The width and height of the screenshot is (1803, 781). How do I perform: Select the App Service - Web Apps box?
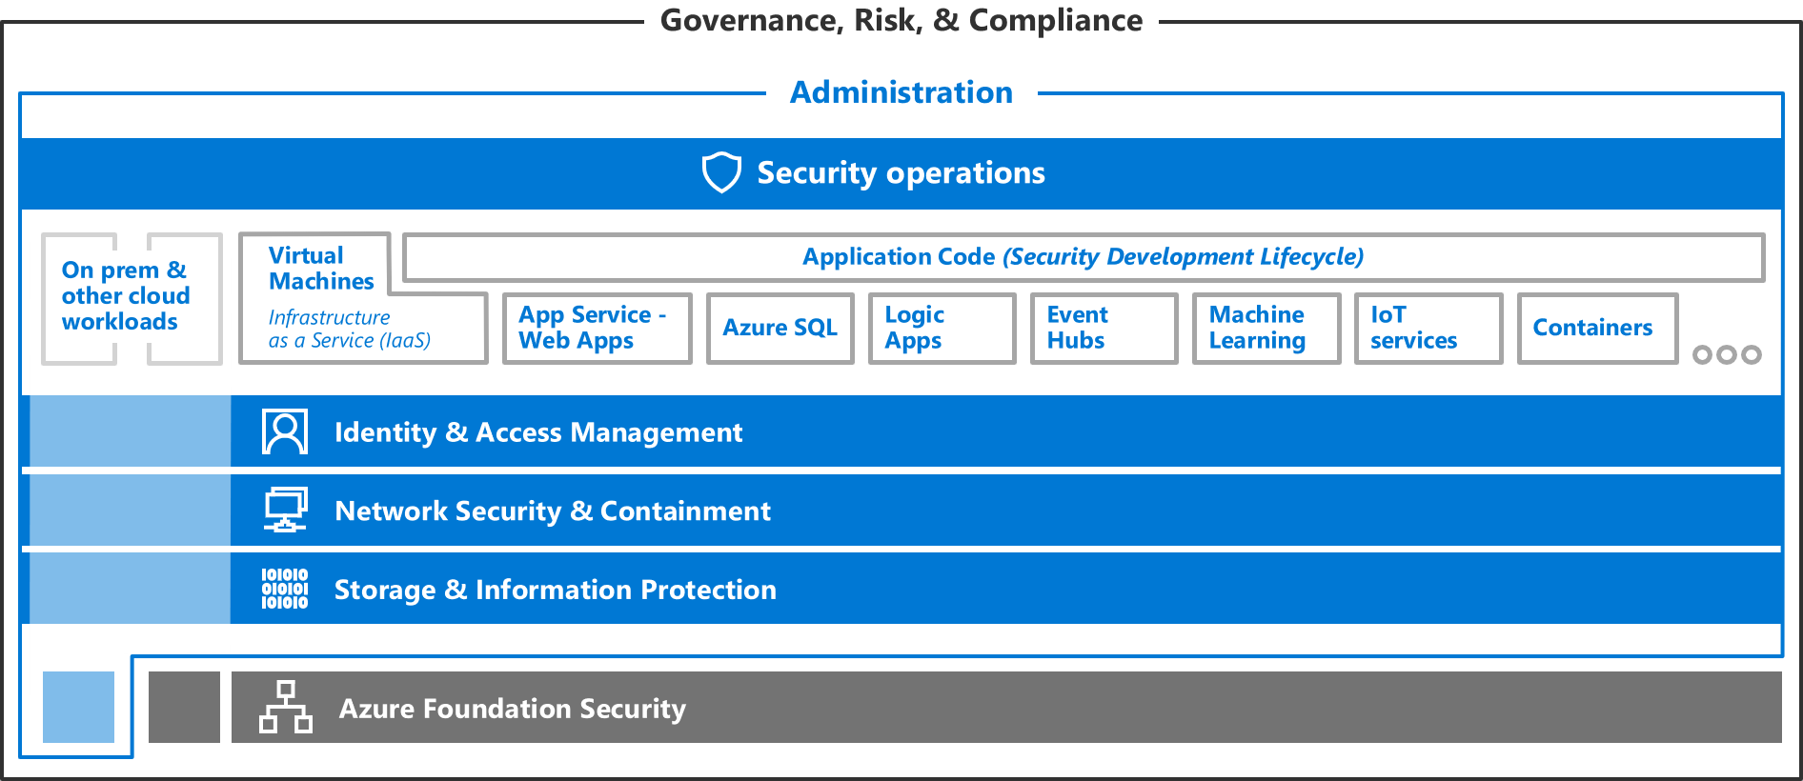pyautogui.click(x=597, y=328)
